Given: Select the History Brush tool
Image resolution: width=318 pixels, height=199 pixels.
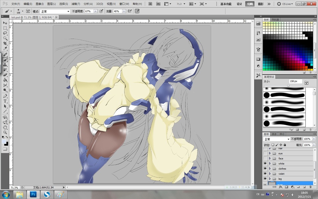Looking at the screenshot, I should click(x=5, y=70).
